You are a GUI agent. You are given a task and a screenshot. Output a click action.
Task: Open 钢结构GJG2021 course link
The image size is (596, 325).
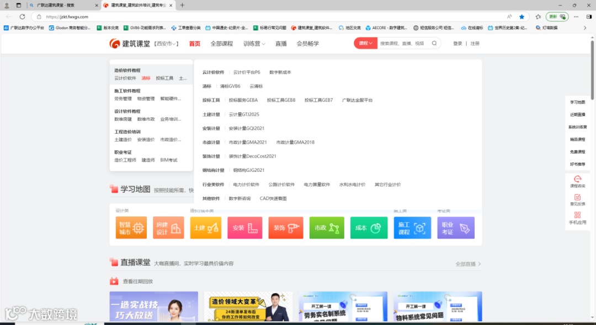coord(248,170)
